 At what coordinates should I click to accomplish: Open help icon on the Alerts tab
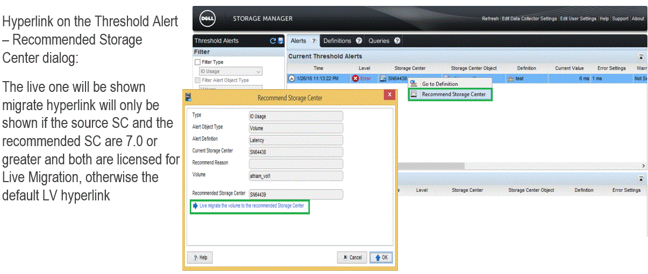[314, 41]
